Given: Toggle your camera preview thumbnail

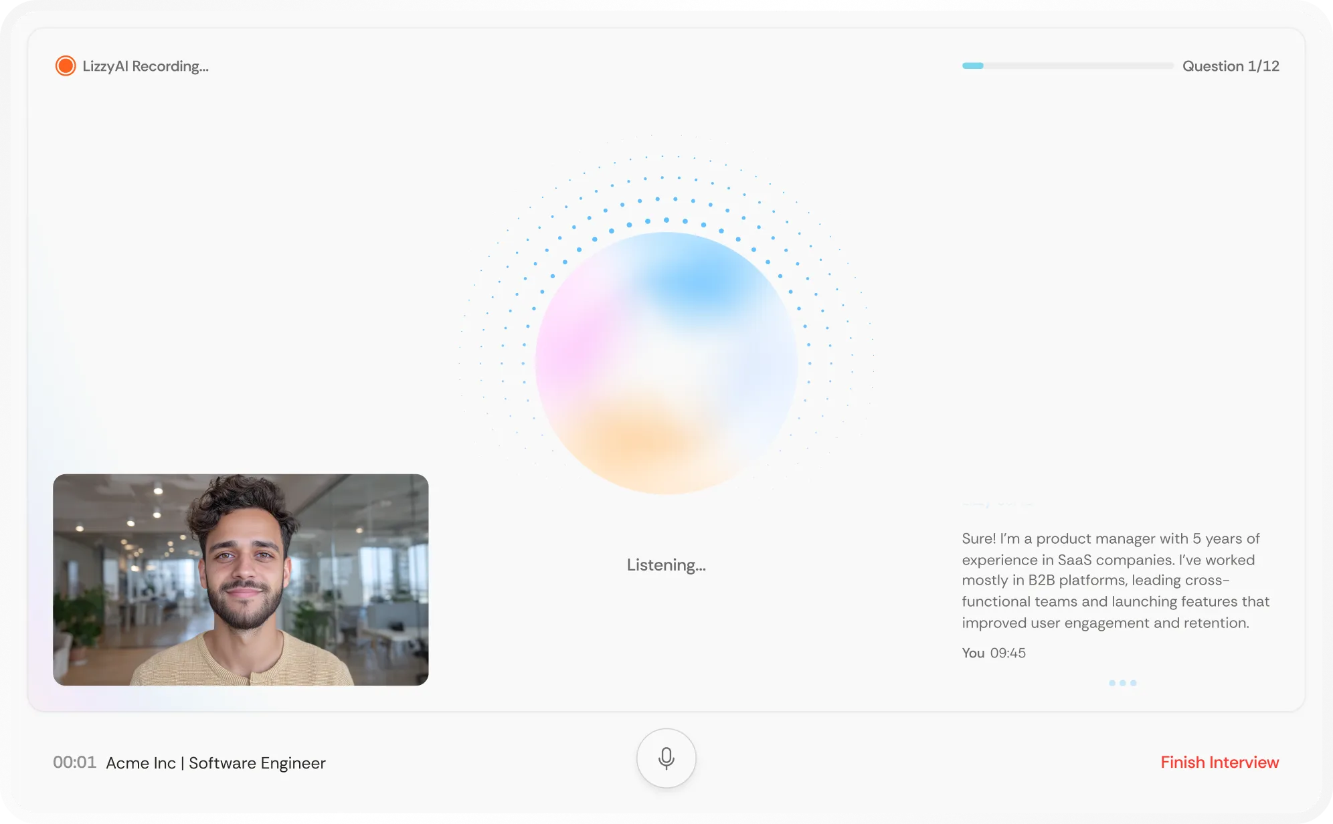Looking at the screenshot, I should coord(240,580).
